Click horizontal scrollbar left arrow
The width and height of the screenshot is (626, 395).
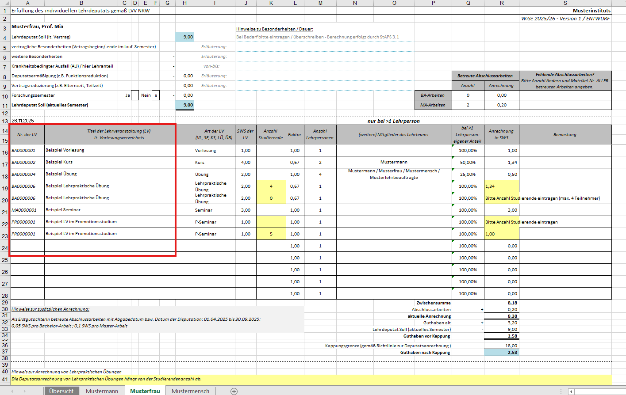coord(571,391)
